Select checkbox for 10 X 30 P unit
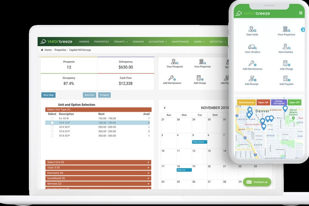 (x=52, y=135)
